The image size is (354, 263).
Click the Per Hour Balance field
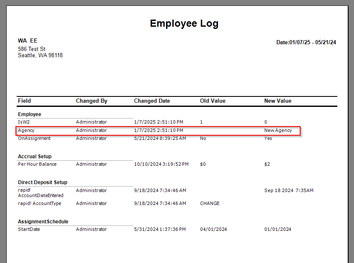(37, 164)
